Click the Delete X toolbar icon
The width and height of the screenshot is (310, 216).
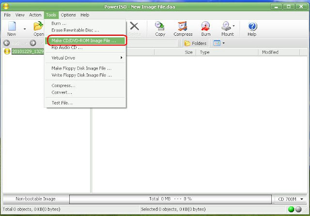pos(135,26)
